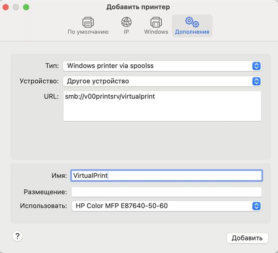The width and height of the screenshot is (278, 253).
Task: Expand the Устройство dropdown showing Другое устройство
Action: point(158,81)
